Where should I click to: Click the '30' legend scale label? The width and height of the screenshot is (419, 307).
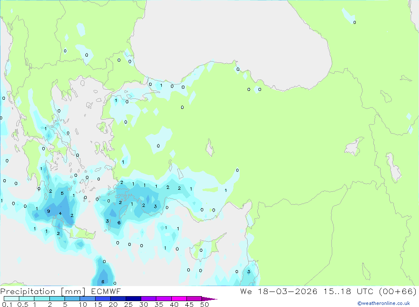click(x=143, y=304)
